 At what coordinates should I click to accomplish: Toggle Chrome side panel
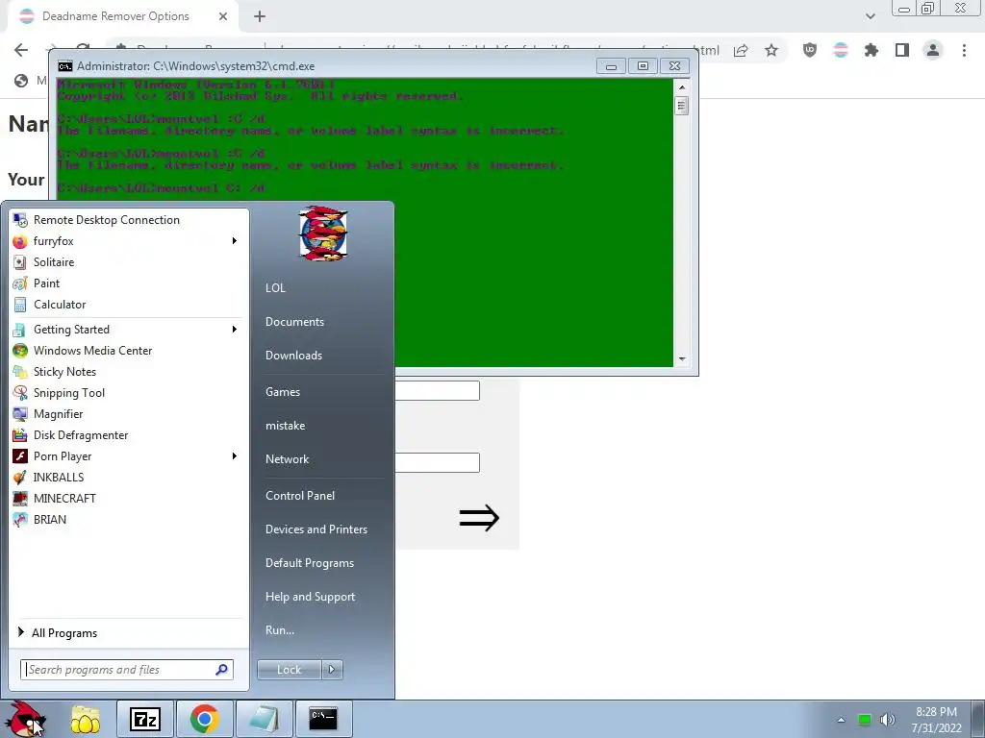pos(902,50)
